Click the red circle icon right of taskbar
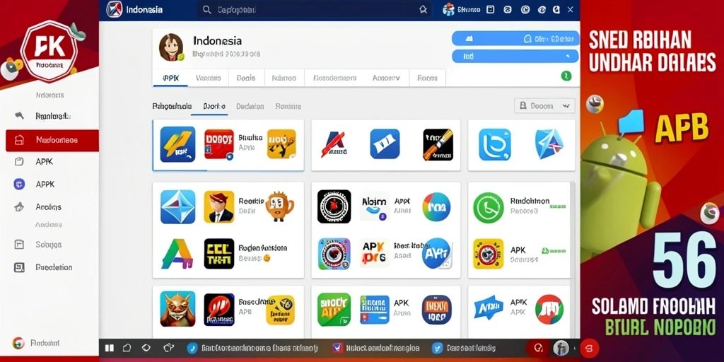 point(589,348)
